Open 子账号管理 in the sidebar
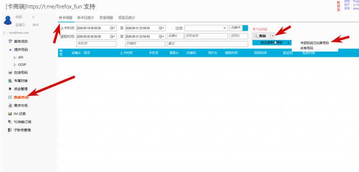This screenshot has width=359, height=172. click(22, 130)
